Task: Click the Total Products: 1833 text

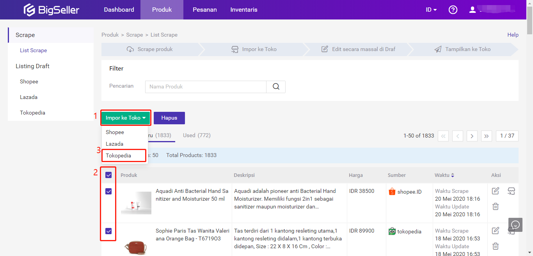Action: coord(191,155)
